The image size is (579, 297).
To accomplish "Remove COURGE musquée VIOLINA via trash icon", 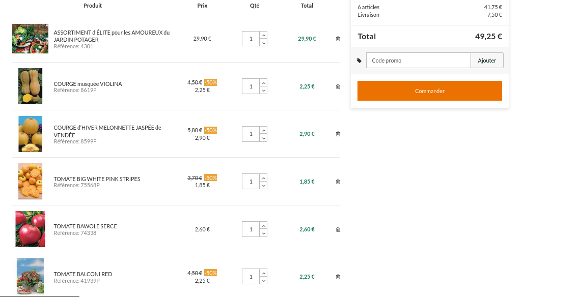I will pyautogui.click(x=338, y=86).
